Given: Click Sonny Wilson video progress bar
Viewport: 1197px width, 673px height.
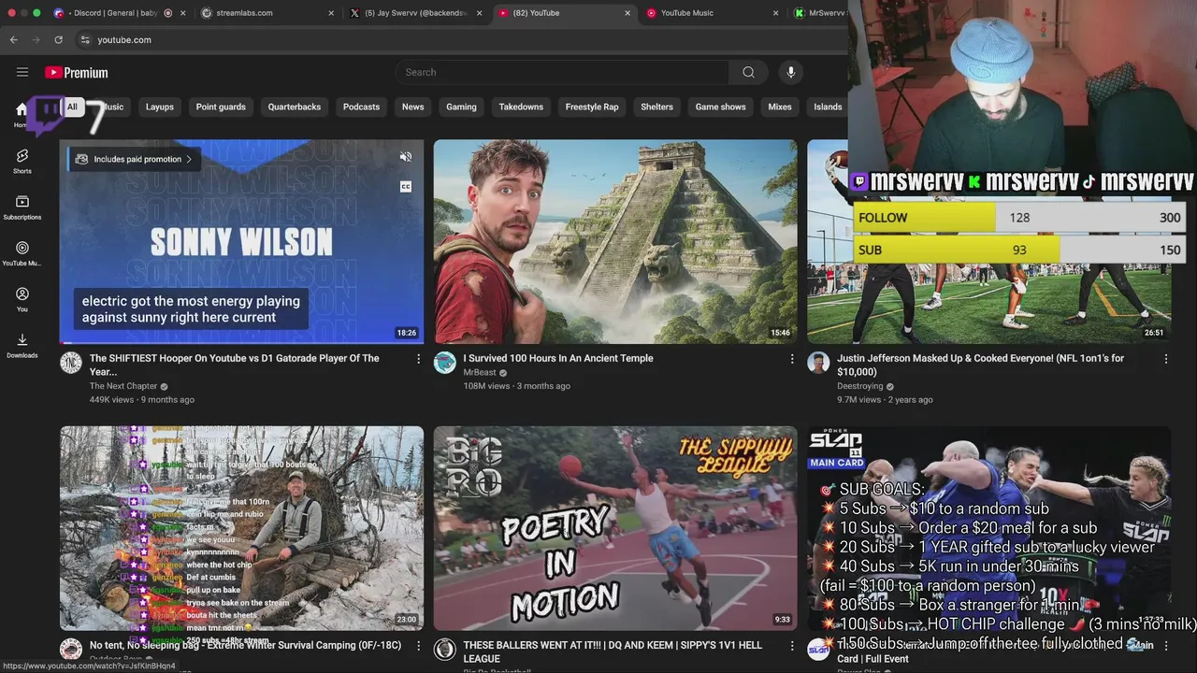Looking at the screenshot, I should click(241, 342).
